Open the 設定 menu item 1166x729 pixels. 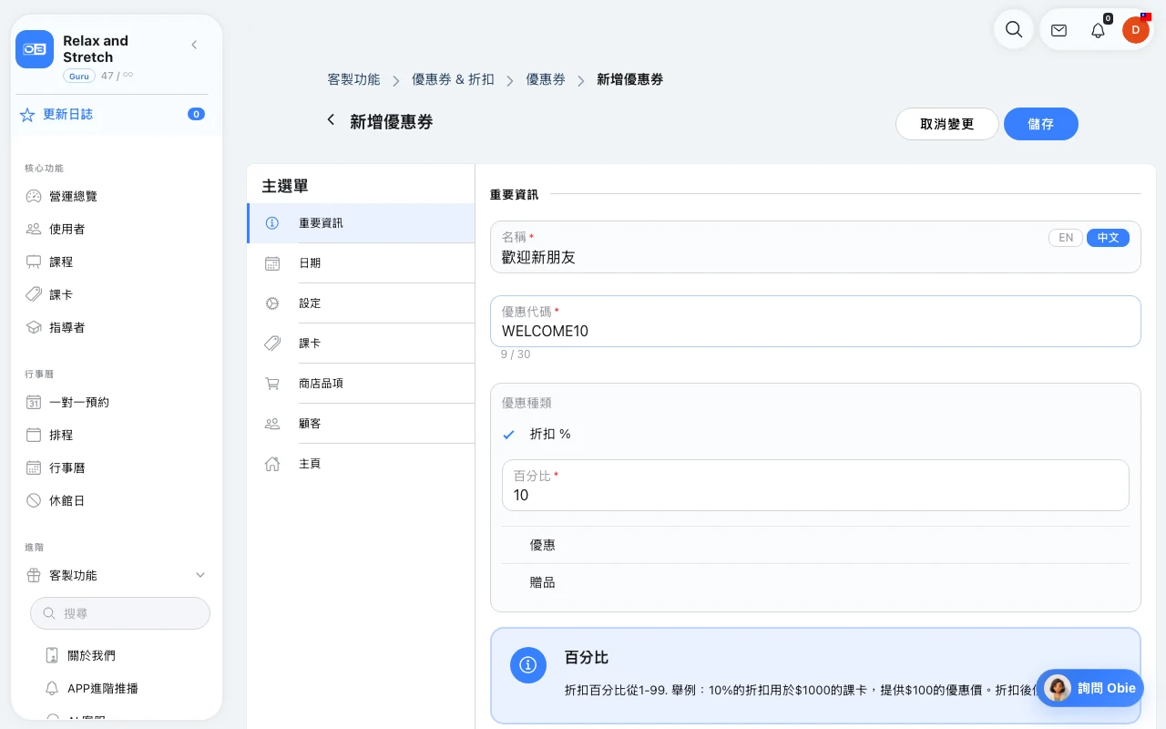pos(361,303)
